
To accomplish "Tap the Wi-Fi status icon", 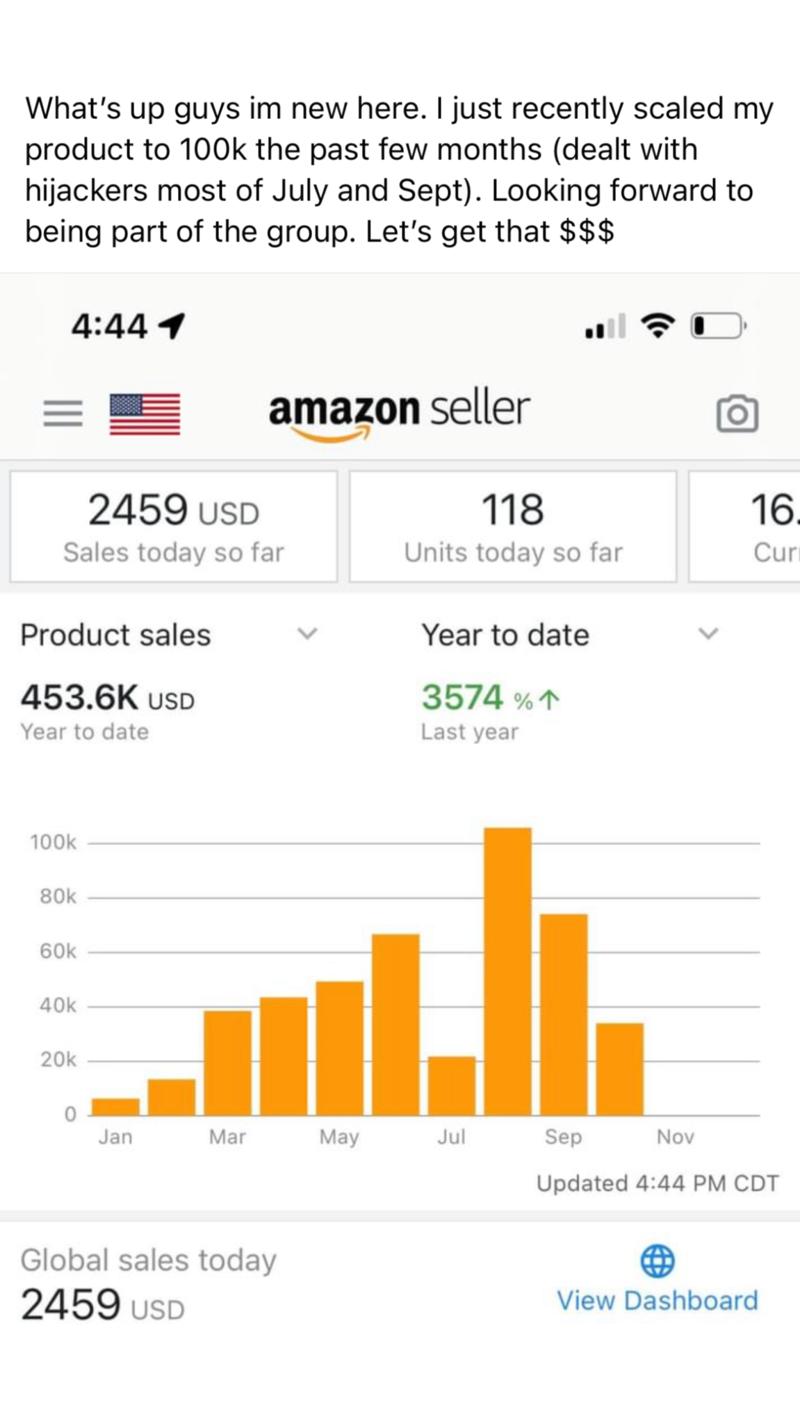I will 658,325.
